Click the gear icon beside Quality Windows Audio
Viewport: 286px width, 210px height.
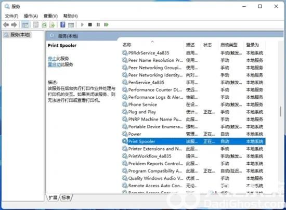(x=125, y=178)
